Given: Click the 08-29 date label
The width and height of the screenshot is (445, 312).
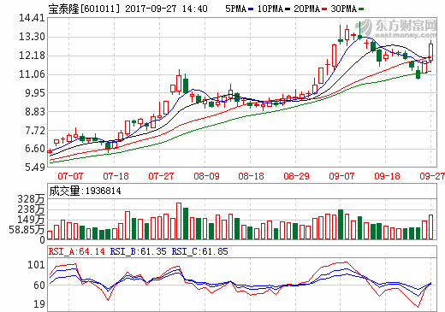Looking at the screenshot, I should 296,176.
